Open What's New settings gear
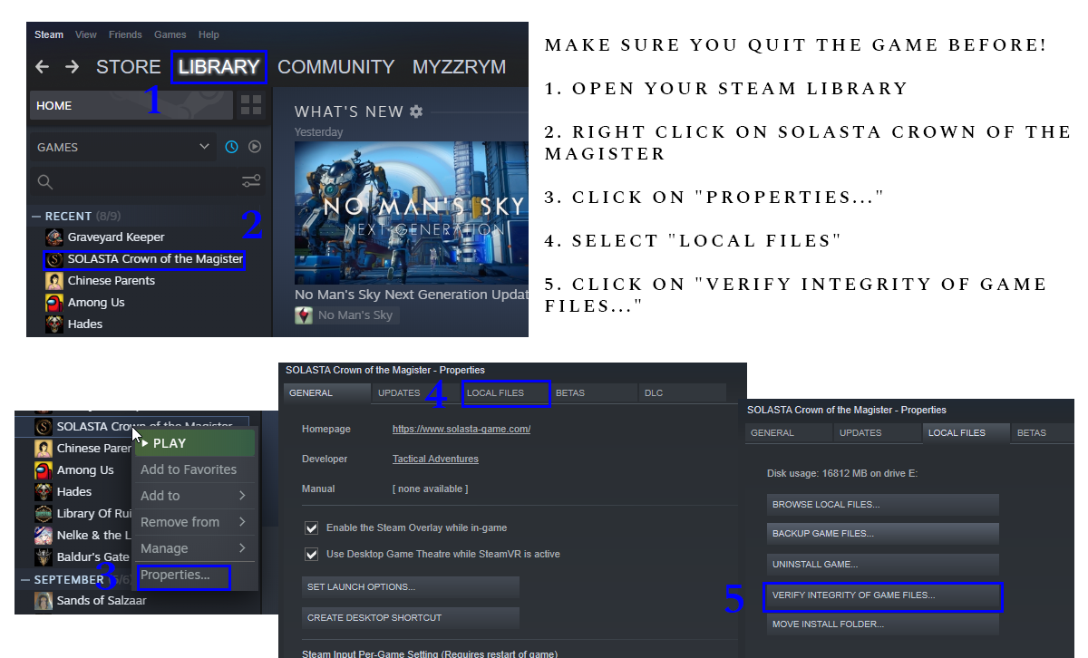Image resolution: width=1088 pixels, height=658 pixels. 416,111
